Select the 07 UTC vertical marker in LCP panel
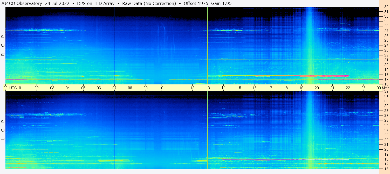390x174 pixels. click(x=114, y=130)
